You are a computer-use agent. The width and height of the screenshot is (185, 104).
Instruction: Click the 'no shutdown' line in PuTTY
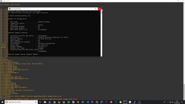pyautogui.click(x=9, y=93)
